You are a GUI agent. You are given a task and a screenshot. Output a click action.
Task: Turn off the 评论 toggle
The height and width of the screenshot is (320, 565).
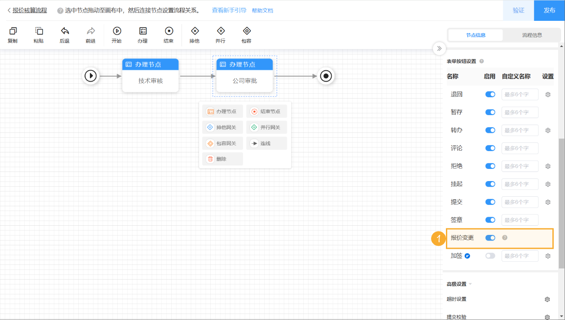click(x=490, y=148)
